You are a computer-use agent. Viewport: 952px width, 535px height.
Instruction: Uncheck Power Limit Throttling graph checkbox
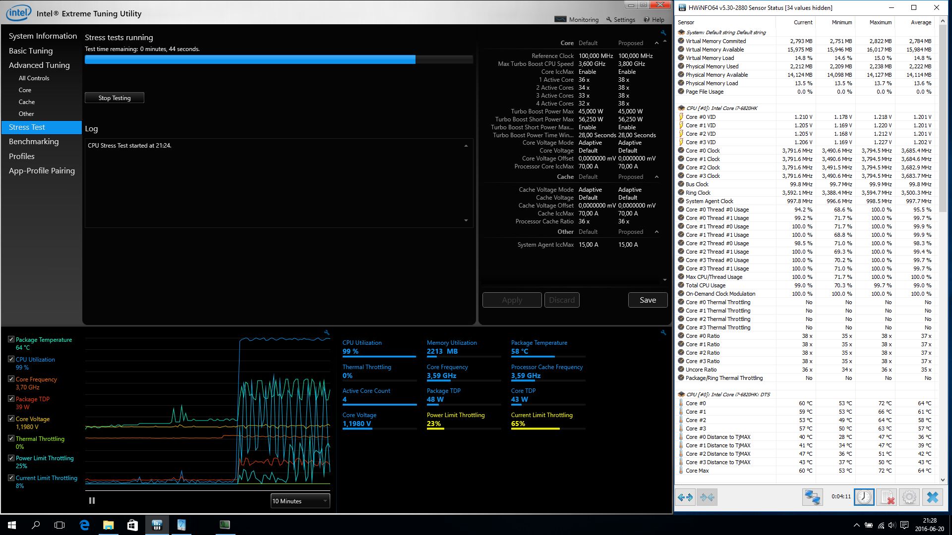click(11, 458)
